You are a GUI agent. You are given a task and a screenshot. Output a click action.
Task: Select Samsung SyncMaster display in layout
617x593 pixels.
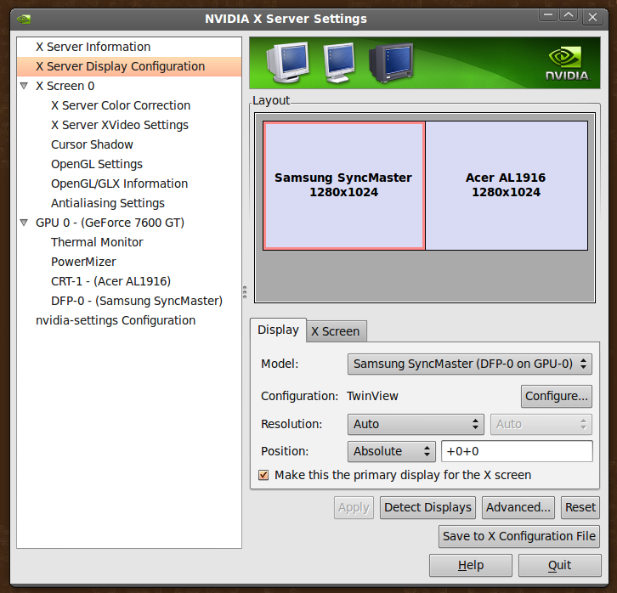343,185
